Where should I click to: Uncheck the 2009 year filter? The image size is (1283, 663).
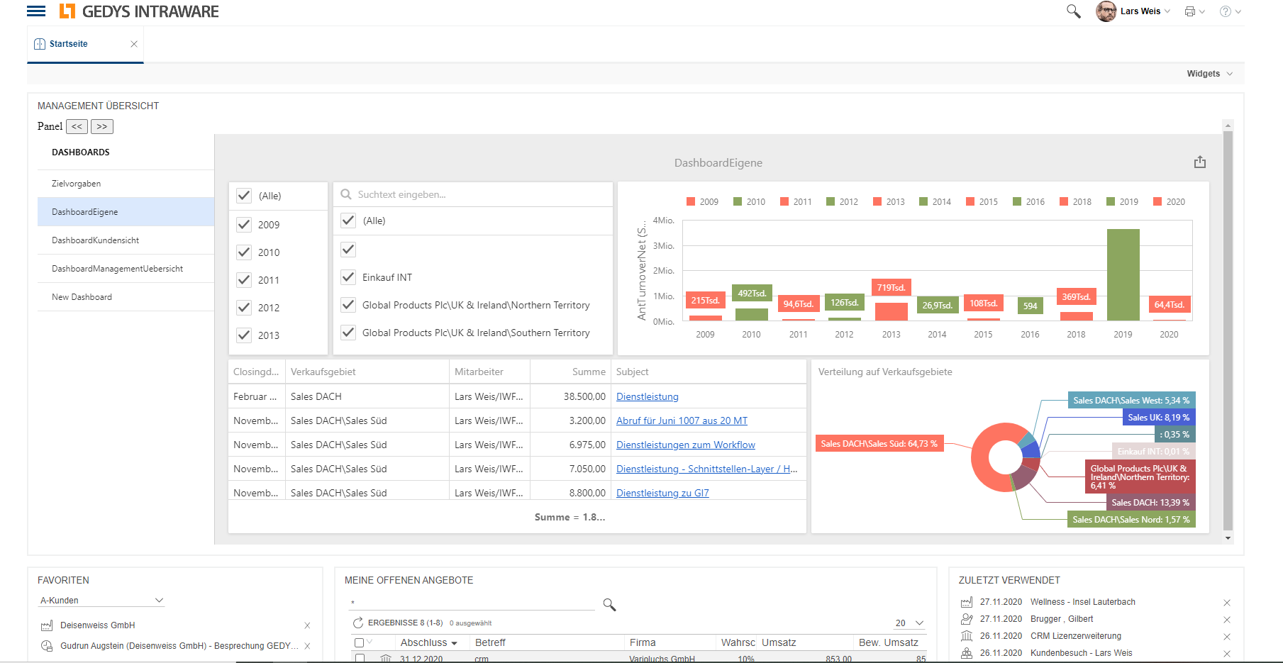pyautogui.click(x=244, y=225)
